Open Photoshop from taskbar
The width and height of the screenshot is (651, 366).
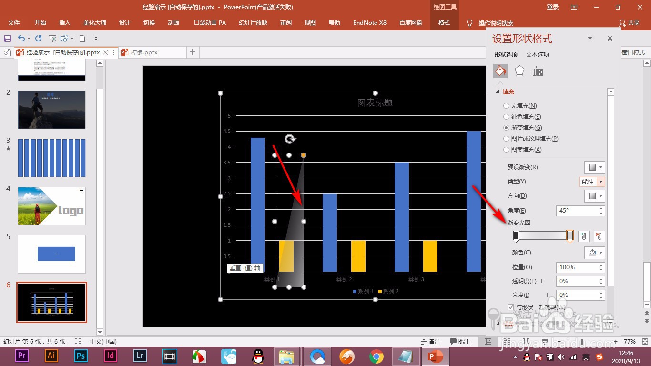click(x=81, y=356)
